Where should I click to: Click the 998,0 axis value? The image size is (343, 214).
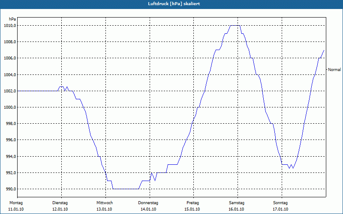click(11, 124)
